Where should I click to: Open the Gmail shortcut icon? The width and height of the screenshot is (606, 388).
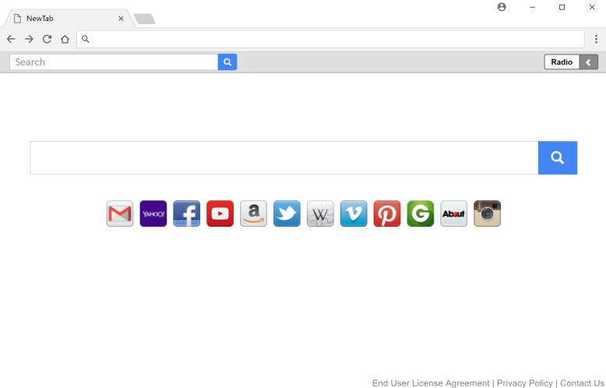point(120,213)
